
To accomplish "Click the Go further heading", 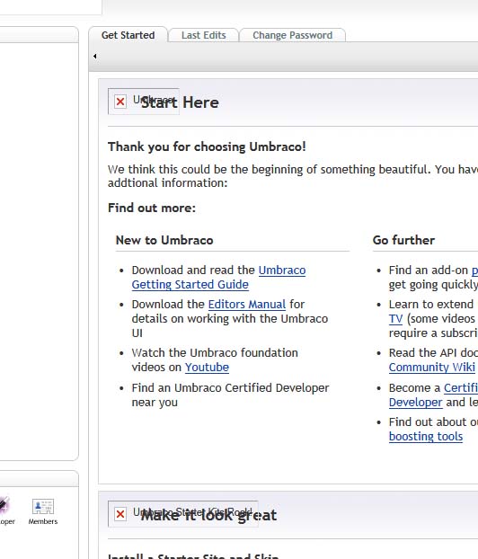I will [403, 240].
